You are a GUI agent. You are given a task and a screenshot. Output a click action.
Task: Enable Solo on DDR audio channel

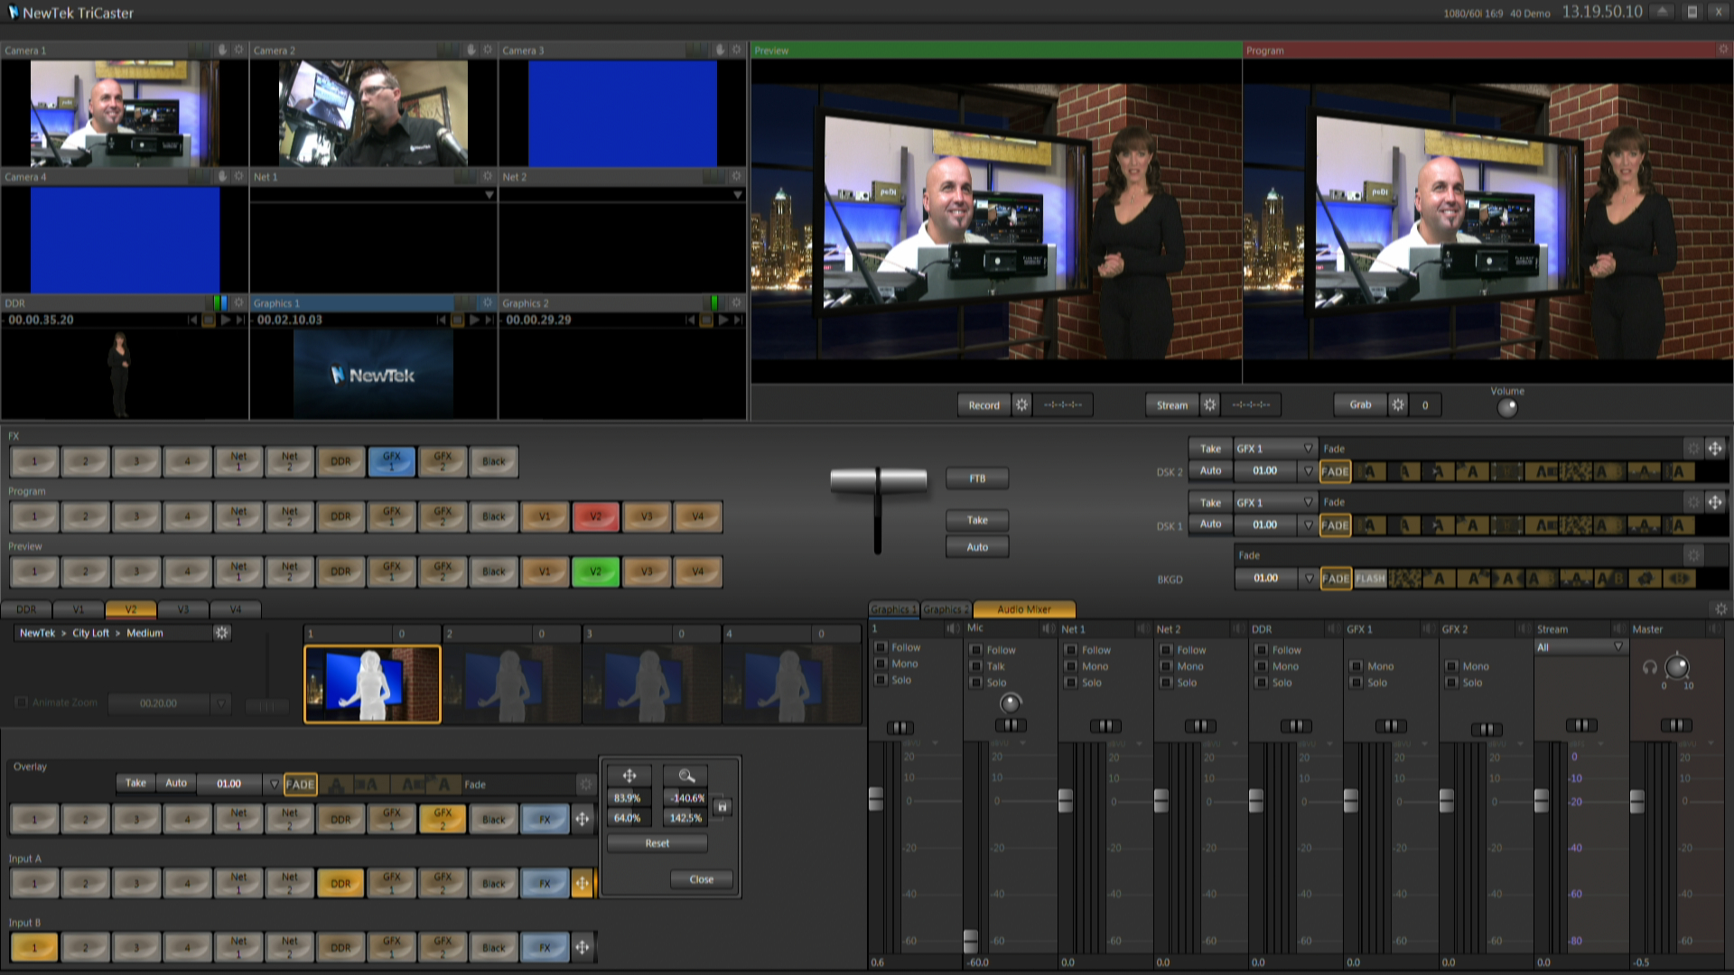[1261, 682]
